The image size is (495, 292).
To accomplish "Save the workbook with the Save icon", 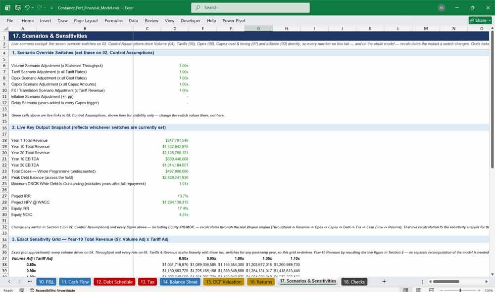I will pyautogui.click(x=18, y=7).
